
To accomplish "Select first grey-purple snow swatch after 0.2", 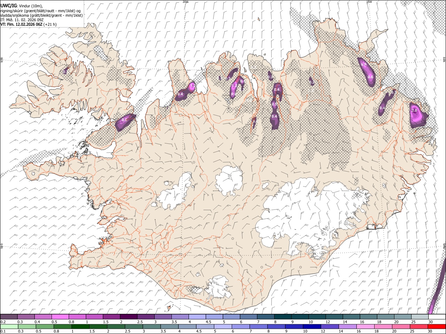I will tap(9, 317).
